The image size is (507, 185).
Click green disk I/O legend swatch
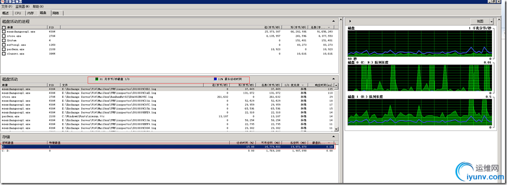click(x=97, y=79)
